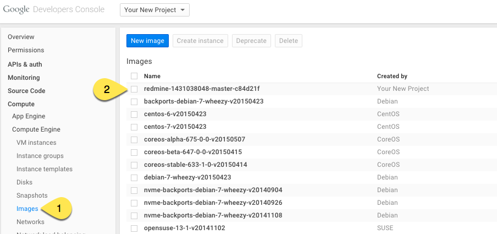Check the coreos-alpha-675-0-0-v20150507 checkbox
Screen dimensions: 497x234
pos(134,140)
